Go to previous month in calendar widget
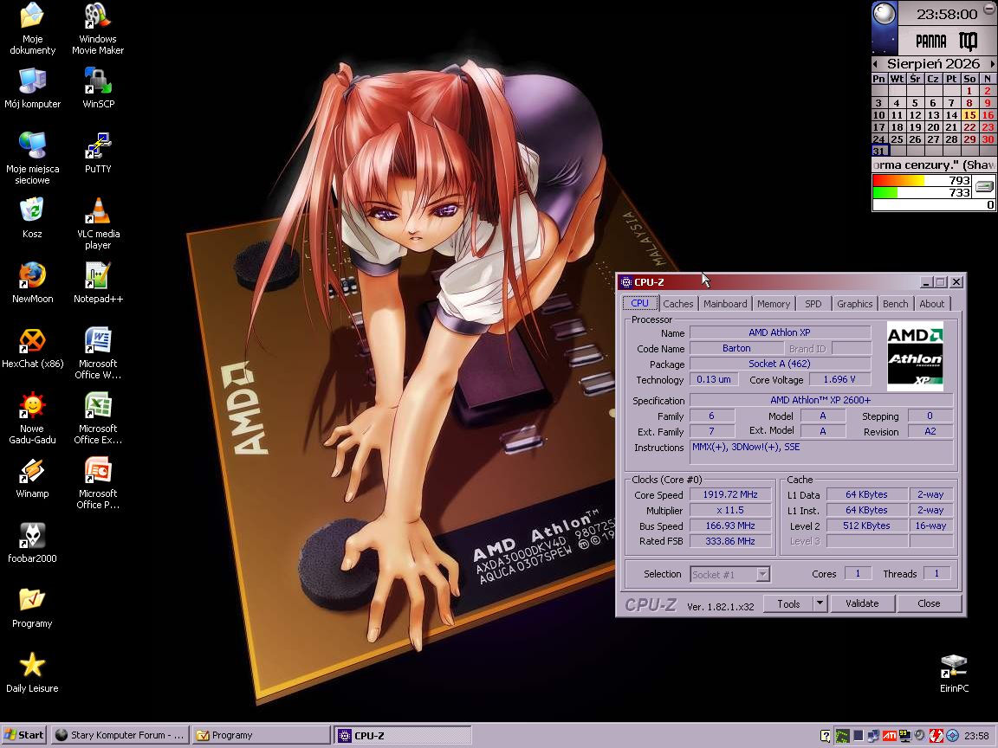This screenshot has height=748, width=998. point(876,63)
